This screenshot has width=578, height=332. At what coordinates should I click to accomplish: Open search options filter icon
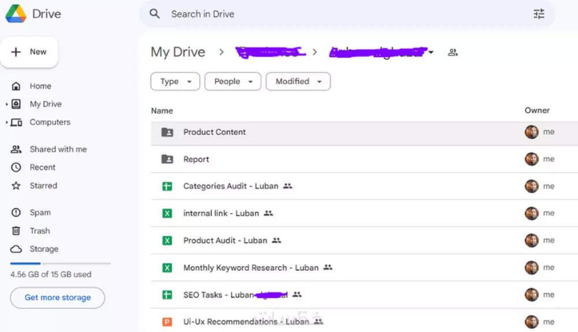(539, 14)
